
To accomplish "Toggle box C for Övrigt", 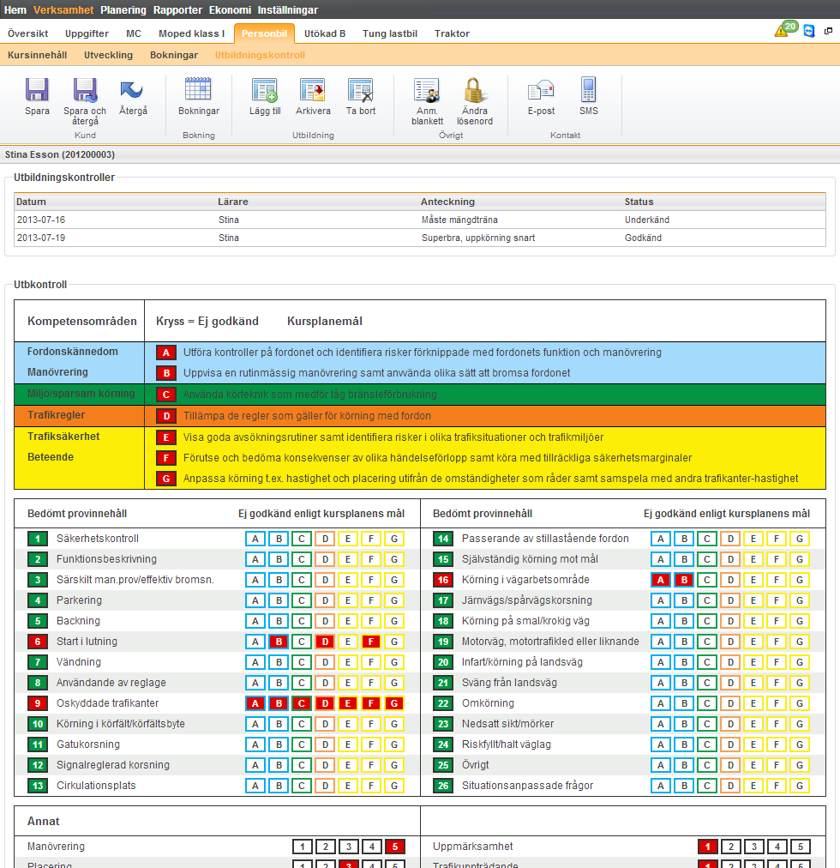I will pyautogui.click(x=706, y=765).
